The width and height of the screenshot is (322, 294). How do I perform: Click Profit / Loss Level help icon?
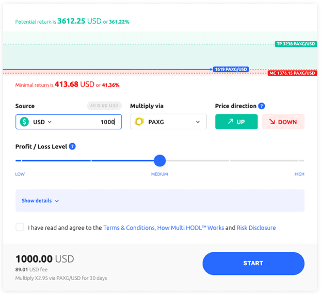click(x=72, y=146)
